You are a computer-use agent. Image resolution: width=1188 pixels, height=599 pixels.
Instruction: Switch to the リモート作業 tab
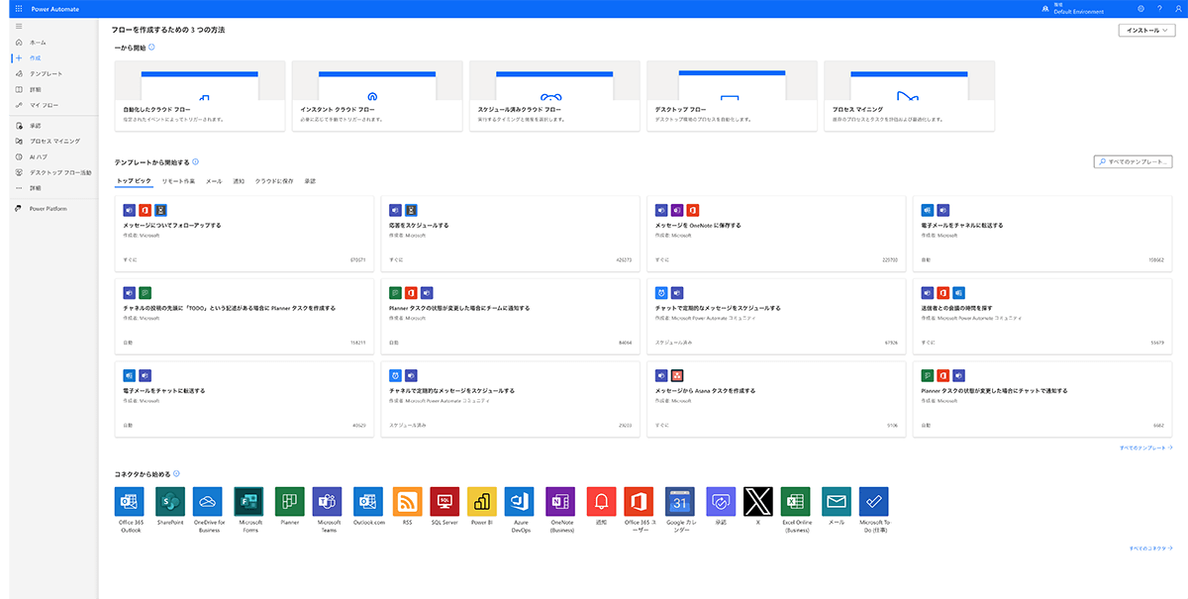[178, 181]
